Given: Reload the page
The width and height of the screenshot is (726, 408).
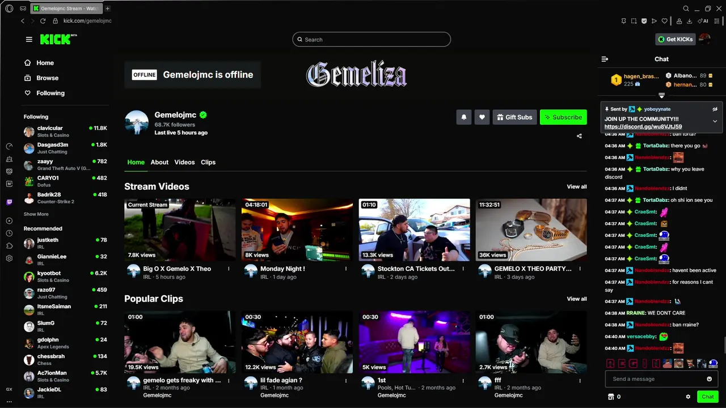Looking at the screenshot, I should (x=43, y=21).
